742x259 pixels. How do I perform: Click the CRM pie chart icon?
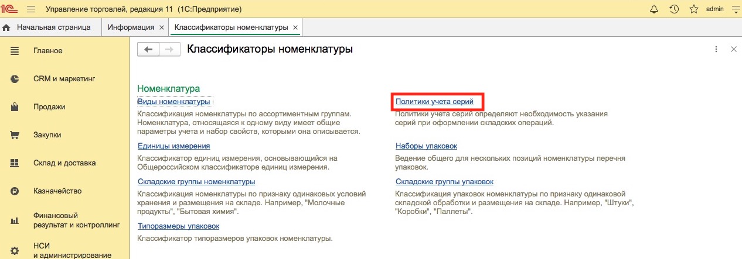[x=15, y=79]
